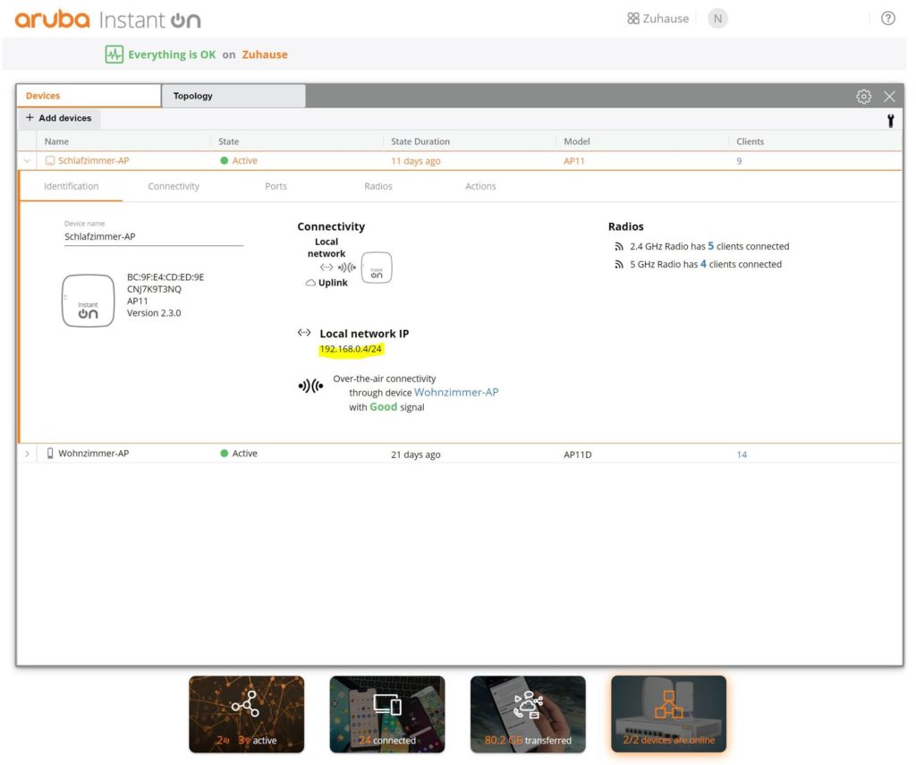Click the aruba Instant On logo
This screenshot has width=916, height=765.
pos(108,20)
